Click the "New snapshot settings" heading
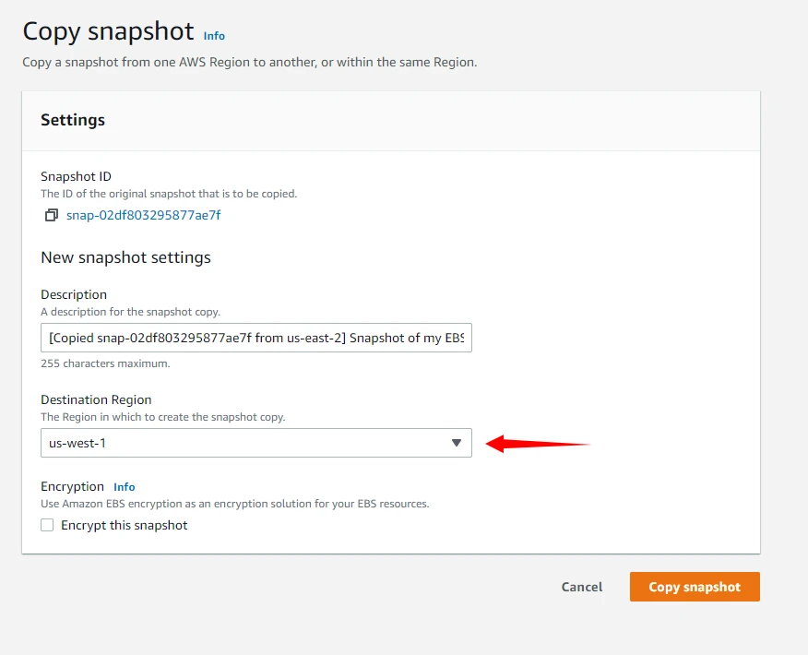This screenshot has width=808, height=655. (125, 257)
